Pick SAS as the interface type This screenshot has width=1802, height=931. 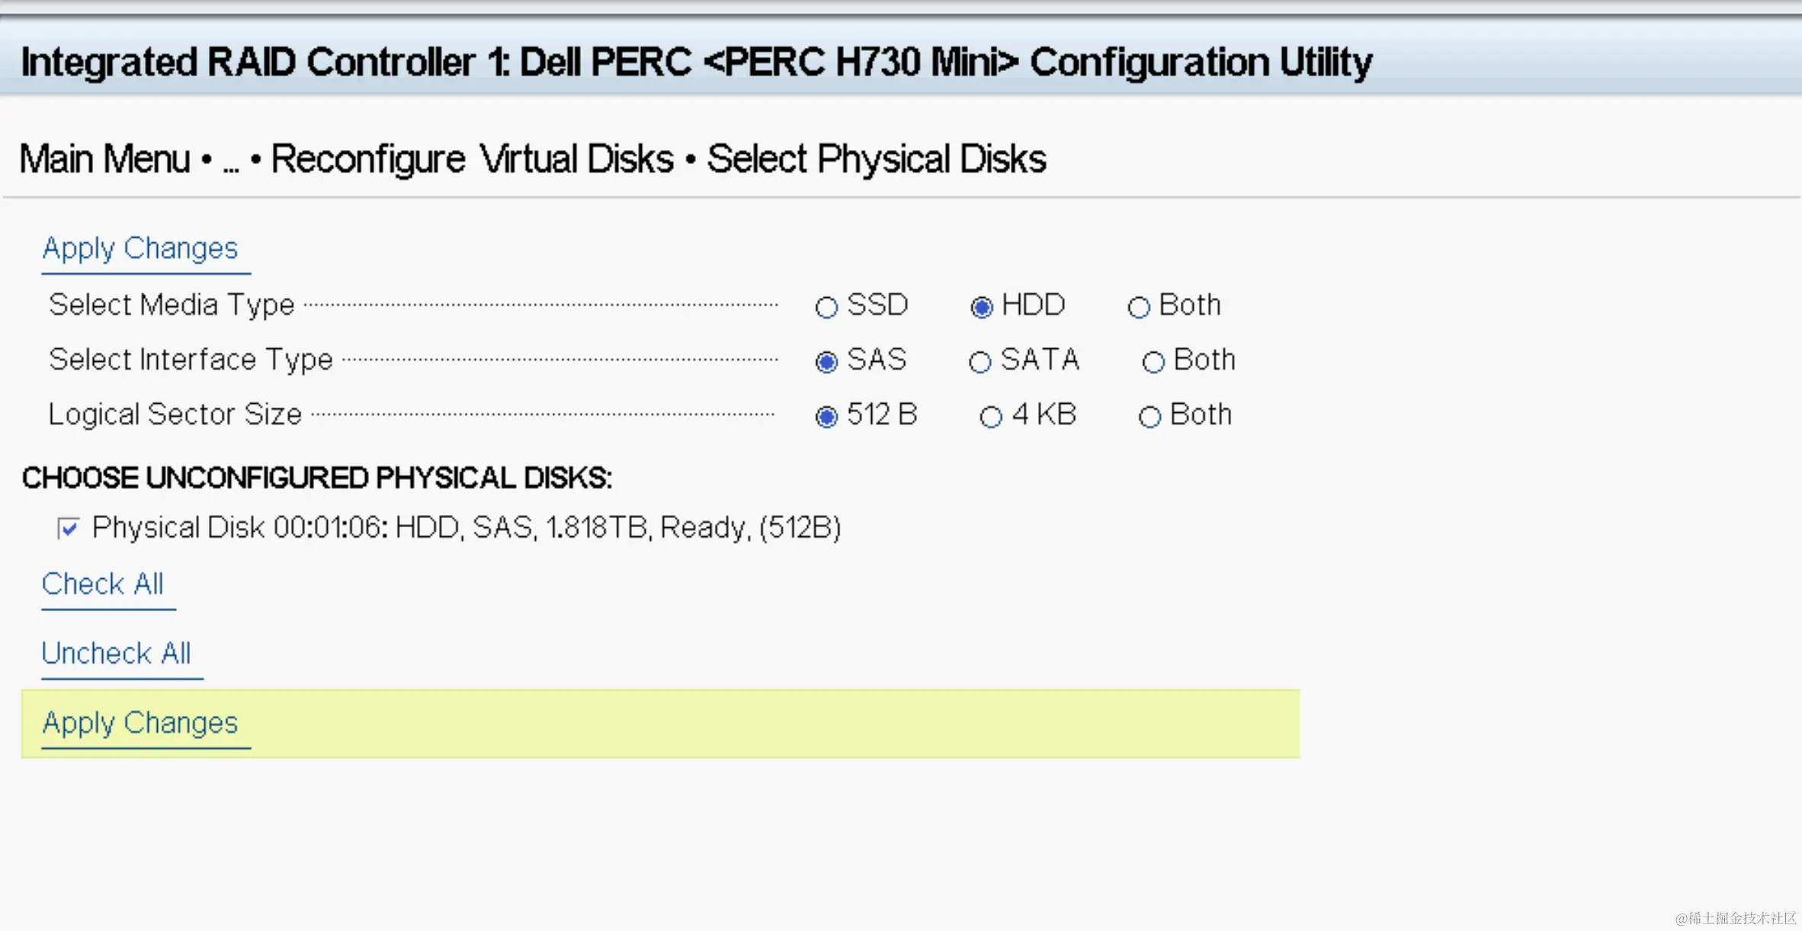[826, 362]
